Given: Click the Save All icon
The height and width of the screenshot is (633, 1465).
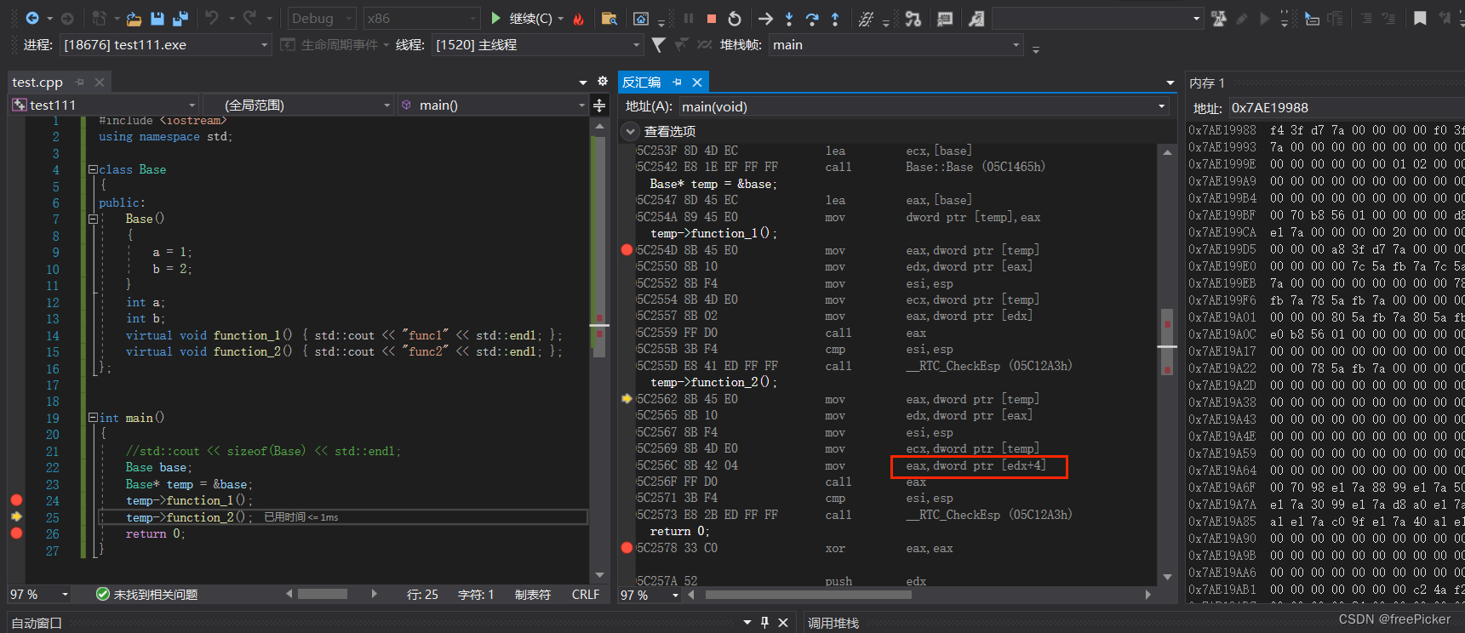Looking at the screenshot, I should click(x=180, y=18).
